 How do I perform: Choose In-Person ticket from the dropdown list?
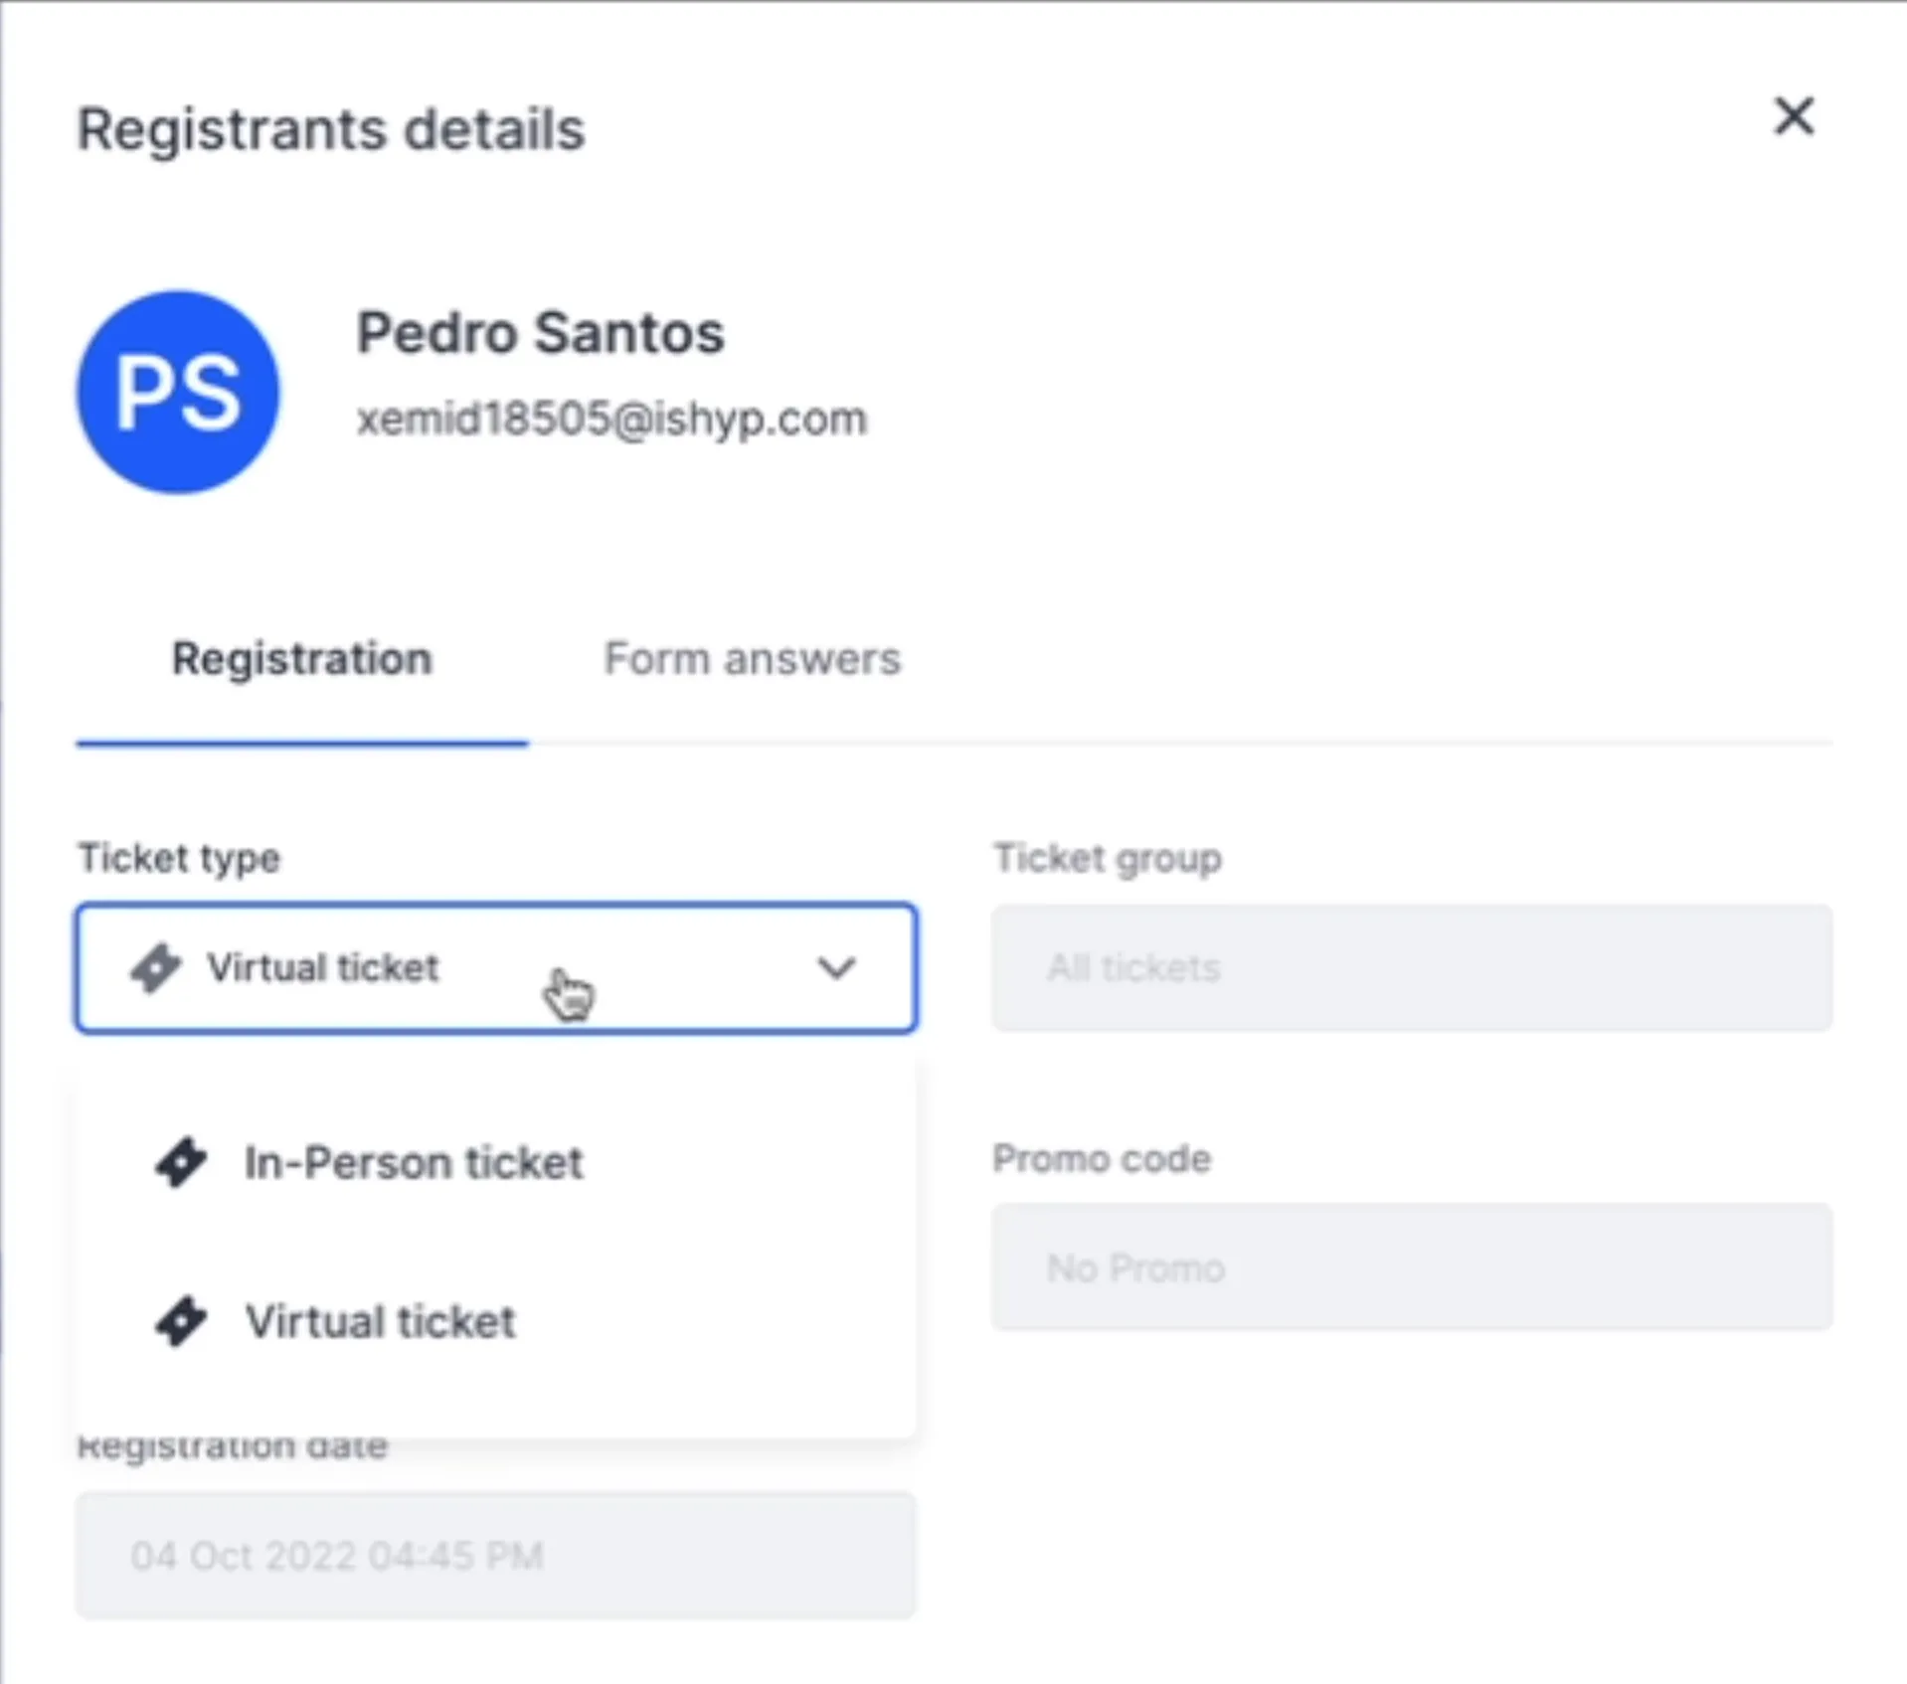(414, 1162)
